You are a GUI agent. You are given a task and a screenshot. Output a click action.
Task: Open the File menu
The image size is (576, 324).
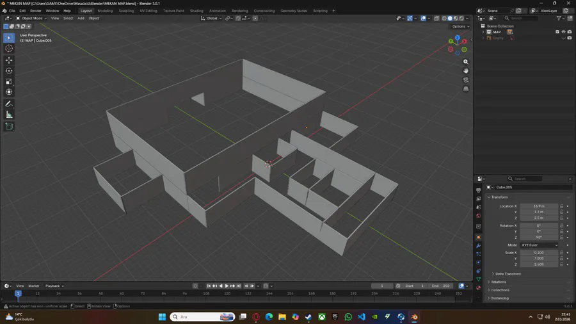click(x=12, y=11)
